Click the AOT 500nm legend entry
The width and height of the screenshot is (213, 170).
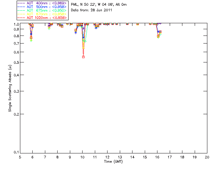[42, 7]
